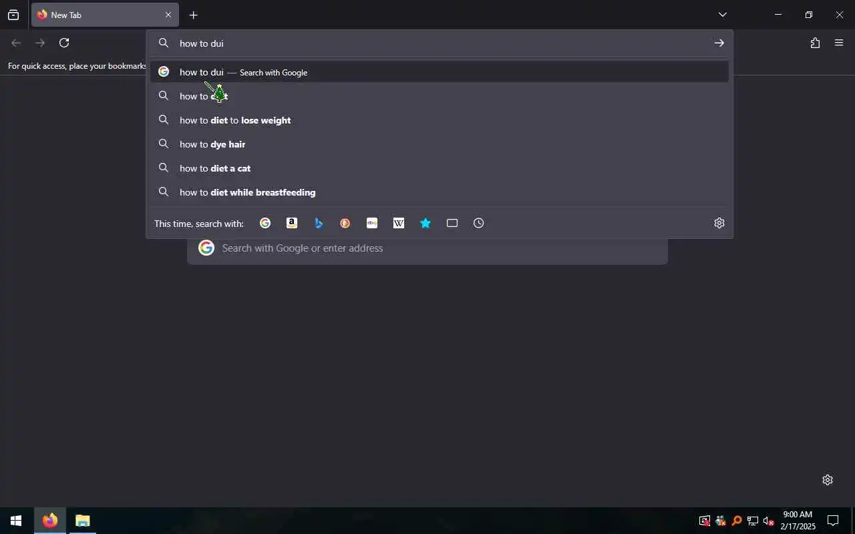Search this time with Amazon icon
Viewport: 855px width, 534px height.
coord(292,223)
